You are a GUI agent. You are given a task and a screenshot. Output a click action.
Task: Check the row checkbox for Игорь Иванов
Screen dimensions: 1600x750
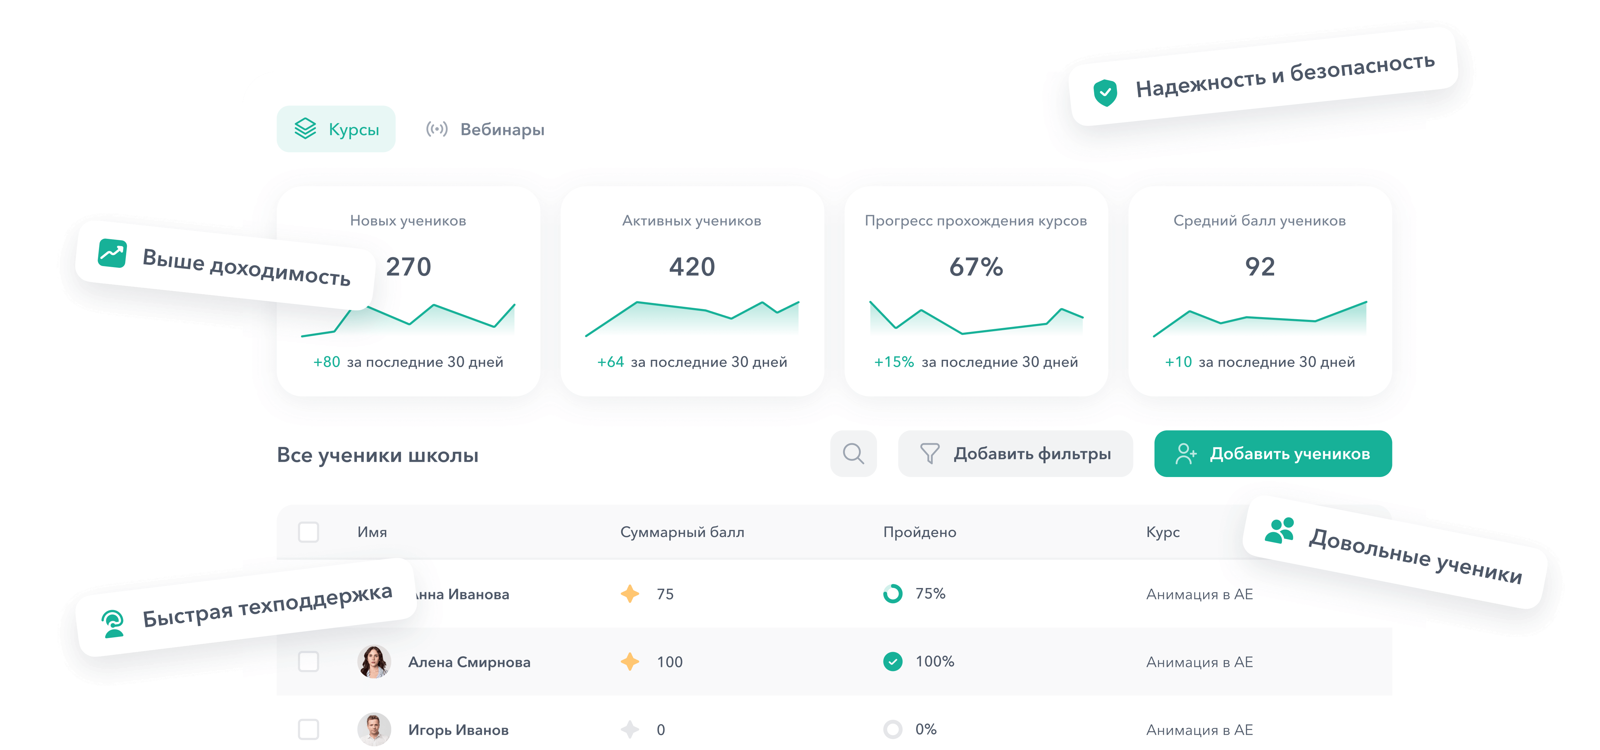309,730
